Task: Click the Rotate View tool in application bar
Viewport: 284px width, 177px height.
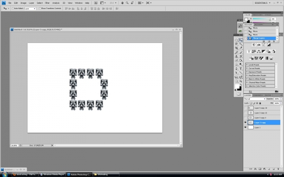Action: click(133, 3)
